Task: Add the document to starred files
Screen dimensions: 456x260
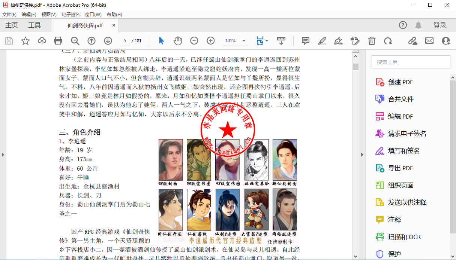Action: (x=25, y=41)
